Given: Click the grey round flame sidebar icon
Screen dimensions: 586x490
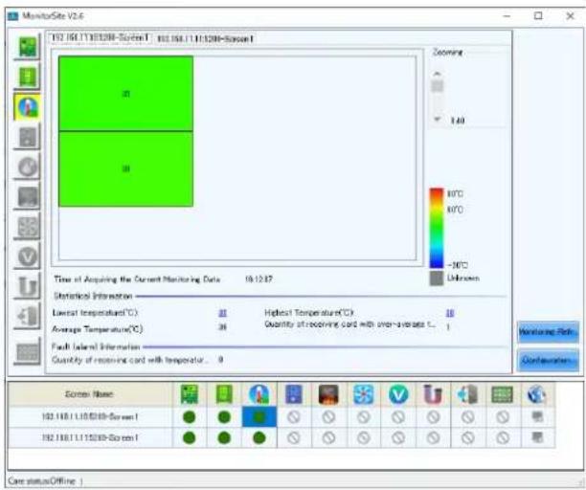Looking at the screenshot, I should pos(27,167).
